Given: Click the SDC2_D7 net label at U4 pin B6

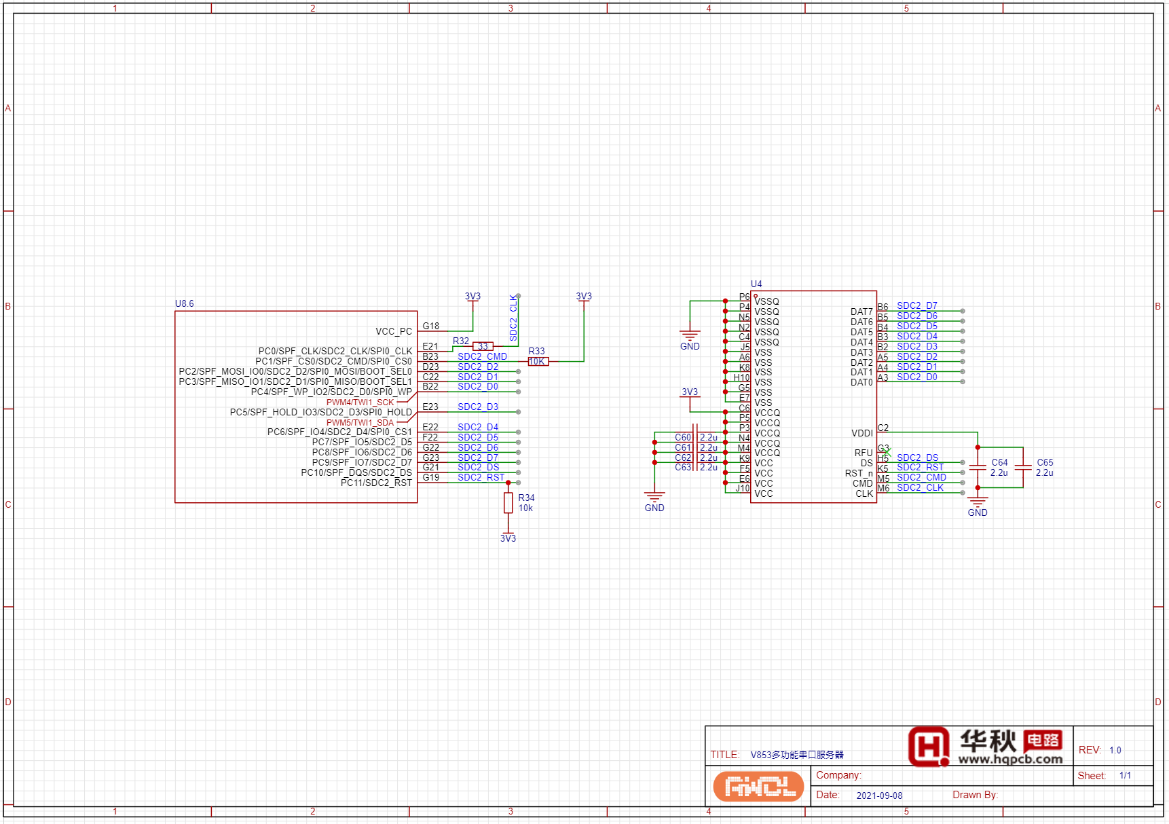Looking at the screenshot, I should click(x=916, y=305).
